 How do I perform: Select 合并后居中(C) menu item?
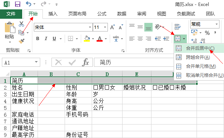click(199, 48)
